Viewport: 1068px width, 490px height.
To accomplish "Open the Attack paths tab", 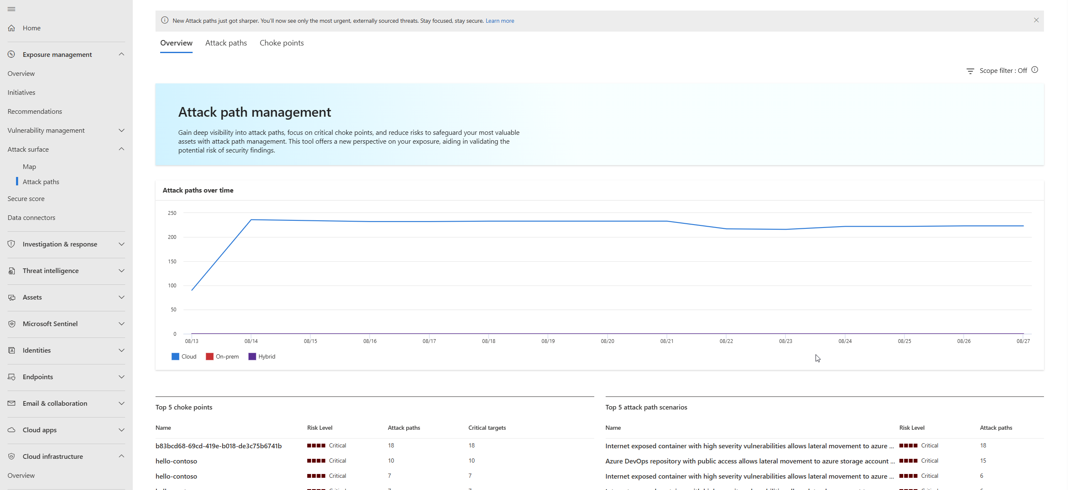I will tap(226, 43).
